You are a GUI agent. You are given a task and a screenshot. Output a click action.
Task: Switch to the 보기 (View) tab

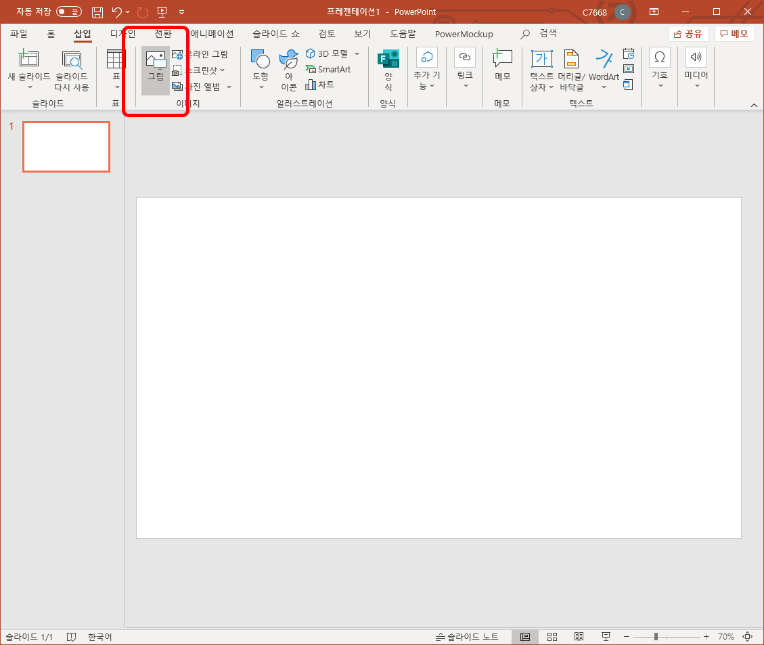pos(363,34)
